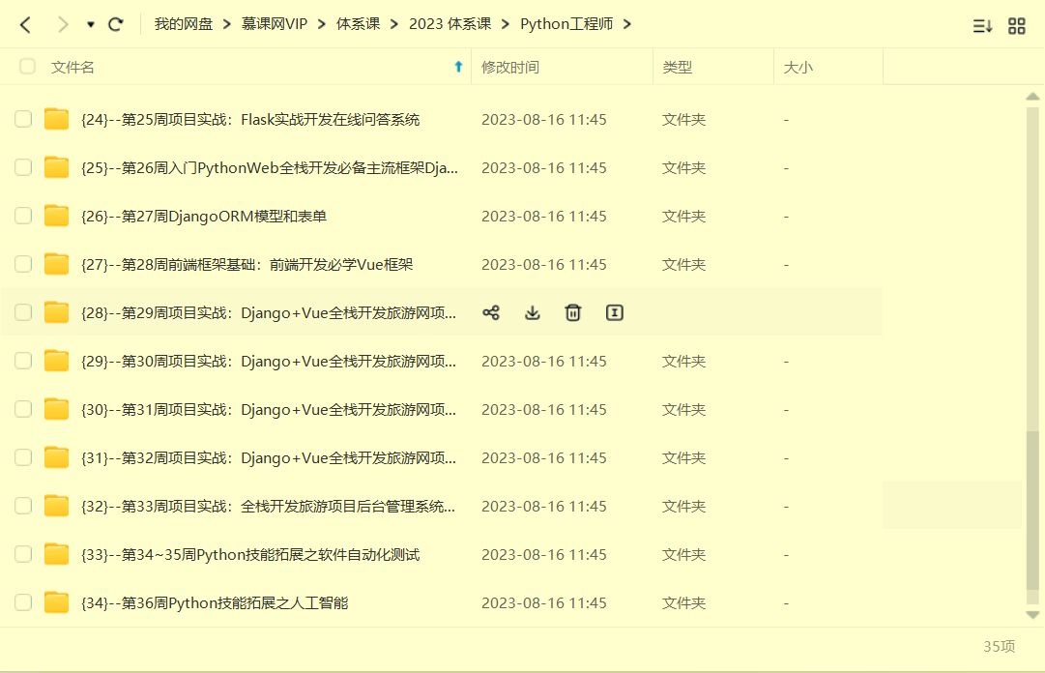
Task: Navigate to 慕课网VIP breadcrumb
Action: (x=275, y=24)
